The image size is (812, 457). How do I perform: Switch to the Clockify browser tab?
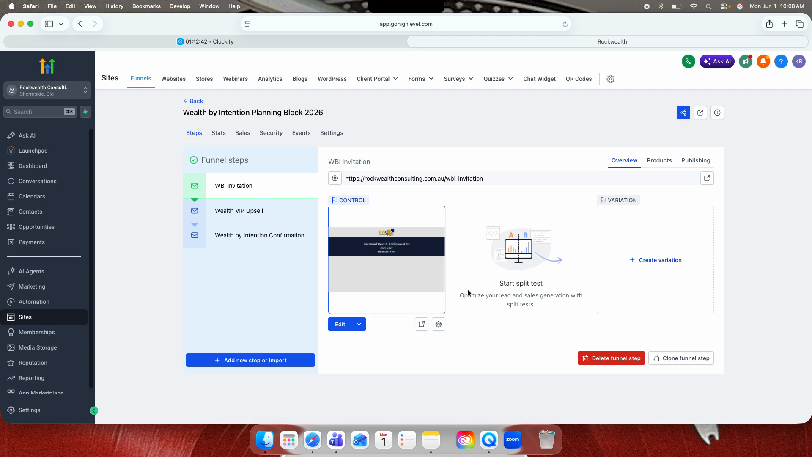point(205,41)
